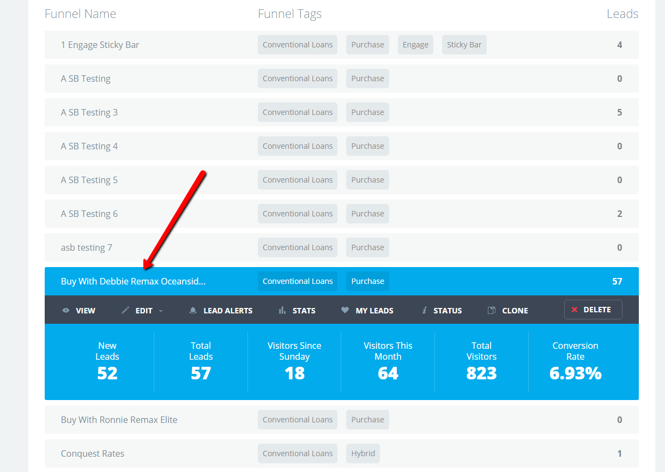Click the bar chart icon for Stats
Screen dimensions: 665x472
282,310
